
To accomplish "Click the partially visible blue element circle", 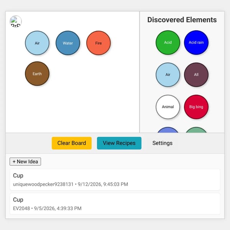I will click(x=168, y=130).
